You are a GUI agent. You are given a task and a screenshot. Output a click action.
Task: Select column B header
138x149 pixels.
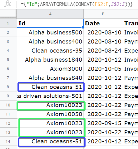(103, 14)
